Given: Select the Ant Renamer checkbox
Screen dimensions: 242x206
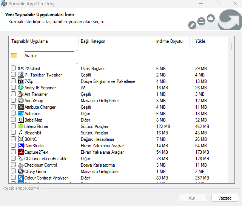Looking at the screenshot, I should [14, 94].
